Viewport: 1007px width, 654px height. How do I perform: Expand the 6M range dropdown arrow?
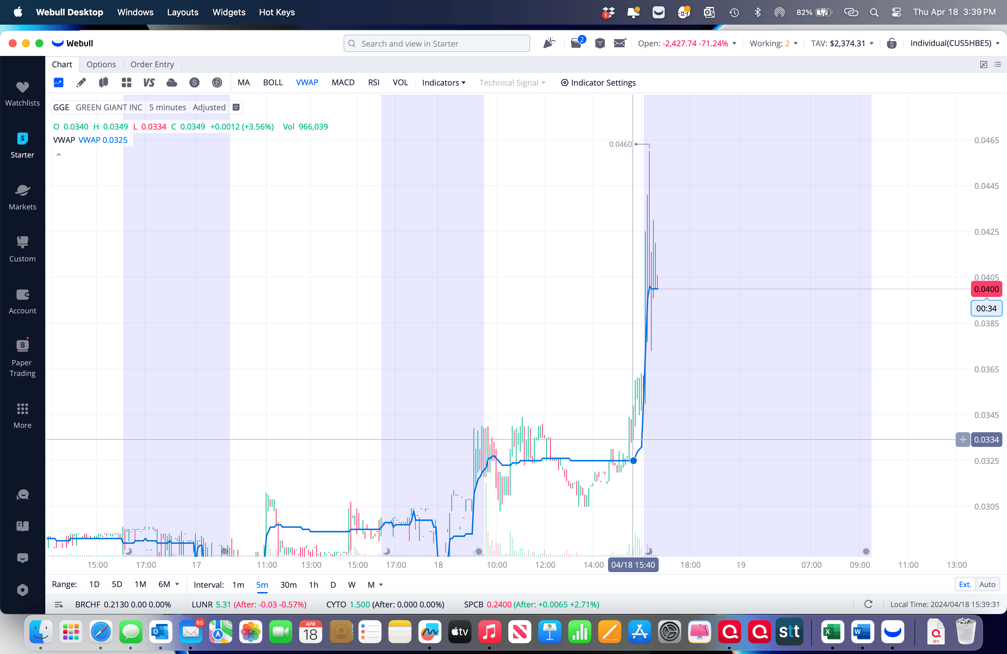177,585
